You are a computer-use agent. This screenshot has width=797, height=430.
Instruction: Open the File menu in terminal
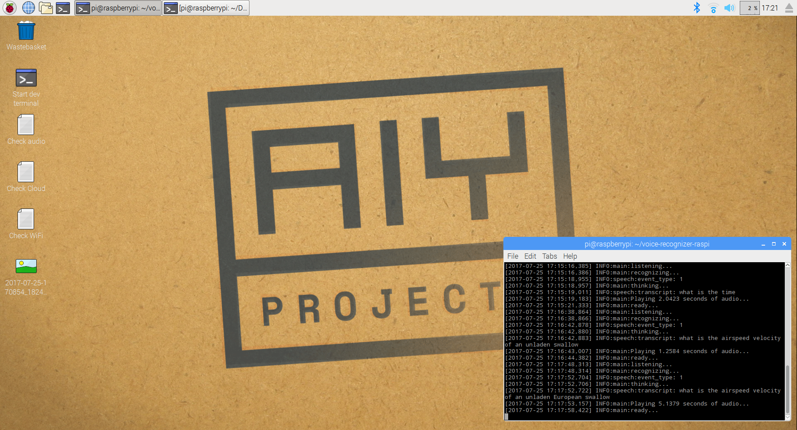[513, 256]
